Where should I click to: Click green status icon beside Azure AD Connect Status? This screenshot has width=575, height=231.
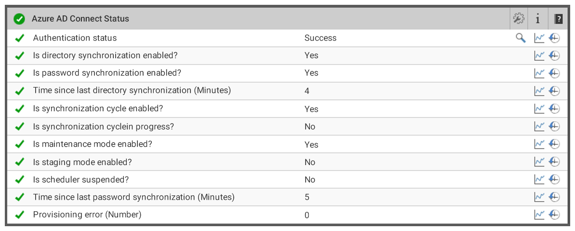(19, 19)
